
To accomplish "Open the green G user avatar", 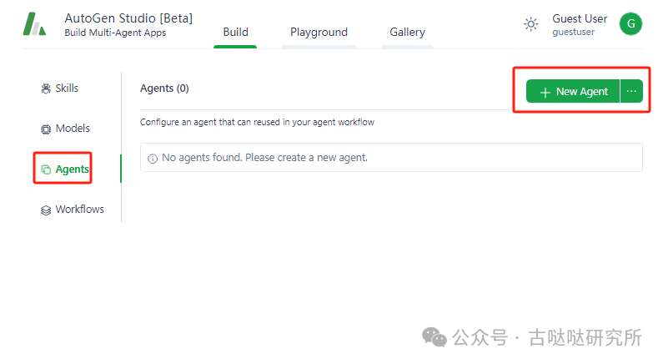I will point(630,24).
